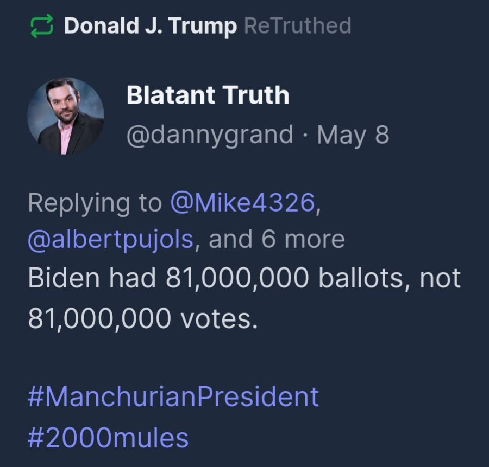Click the word 'votes.' in the post
The image size is (489, 467).
click(x=218, y=318)
